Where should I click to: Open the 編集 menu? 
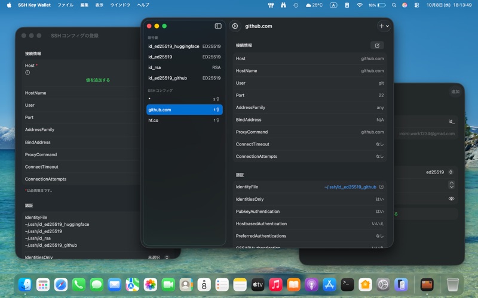[x=84, y=5]
